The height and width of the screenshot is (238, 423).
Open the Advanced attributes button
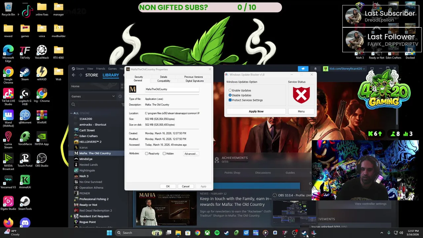pyautogui.click(x=191, y=154)
